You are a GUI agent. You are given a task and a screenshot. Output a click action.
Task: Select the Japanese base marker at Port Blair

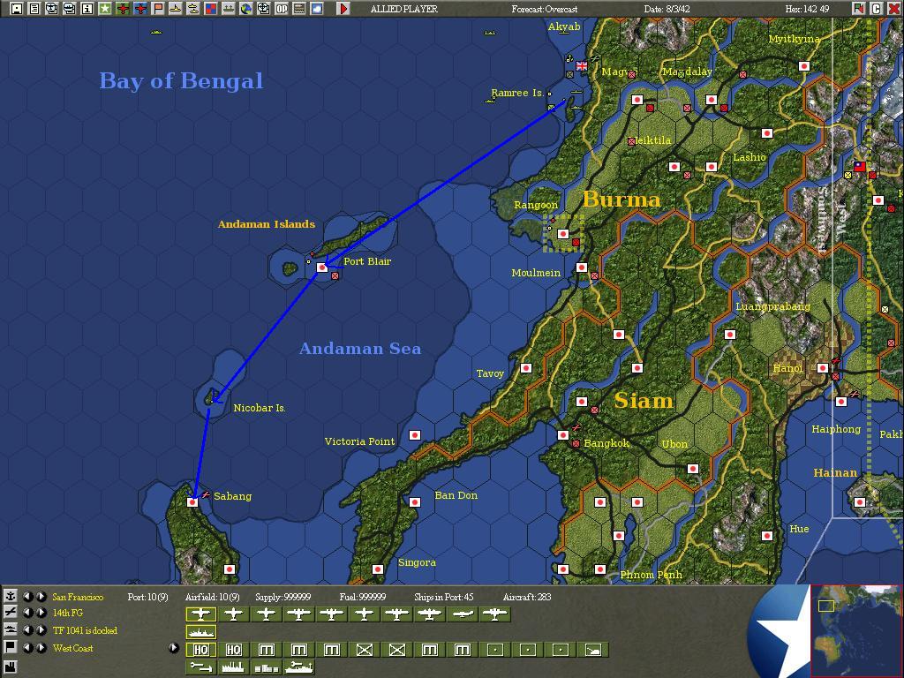pyautogui.click(x=322, y=267)
